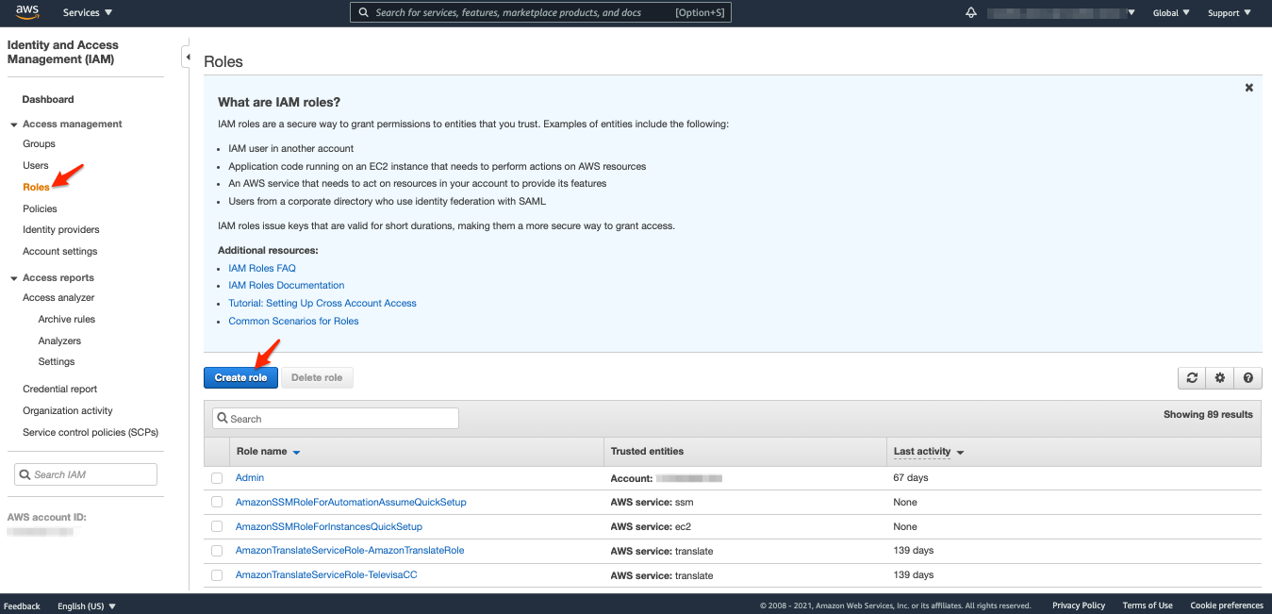Sort by Role name column arrow

pos(296,453)
